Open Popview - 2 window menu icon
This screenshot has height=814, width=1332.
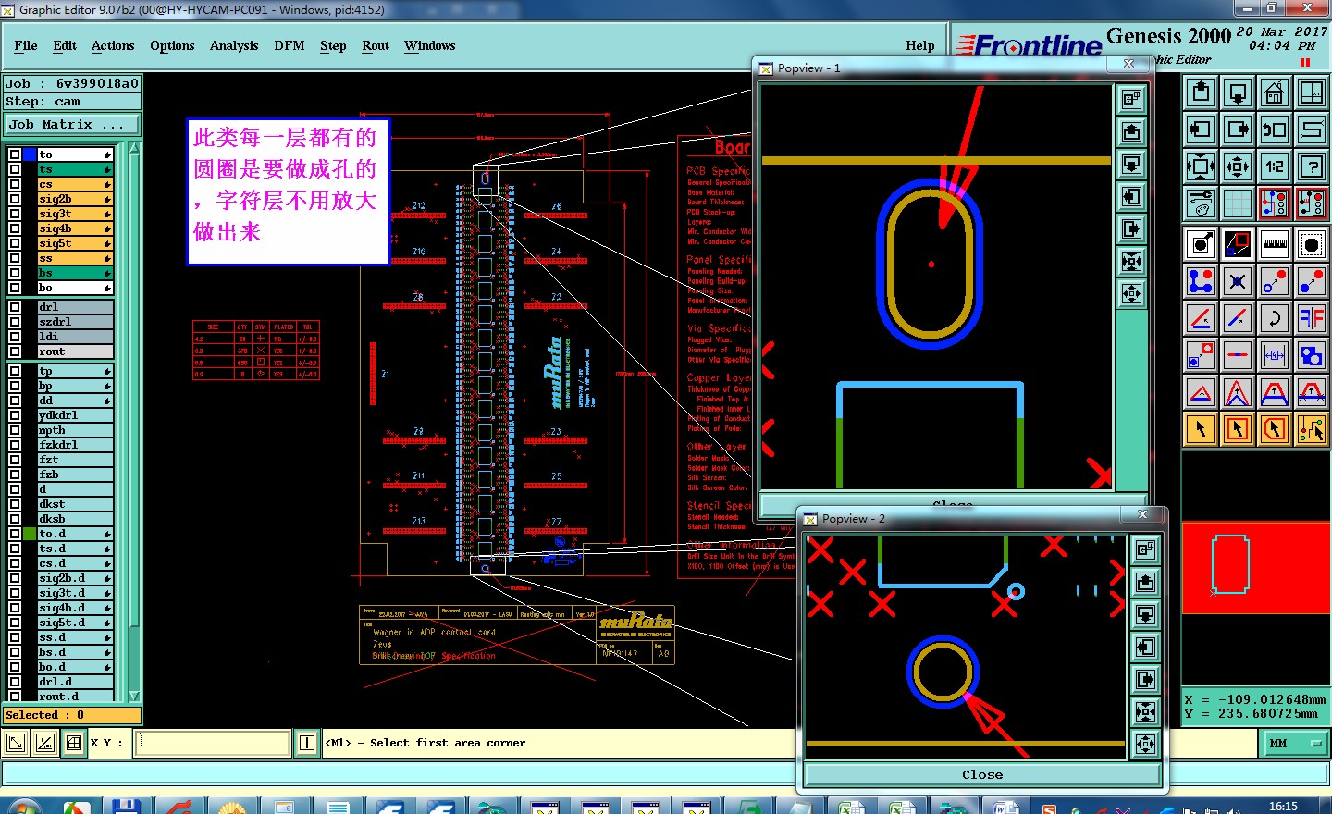coord(810,519)
